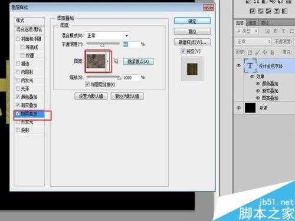Select the Invert adjustment icon
295x221 pixels.
coord(253,11)
